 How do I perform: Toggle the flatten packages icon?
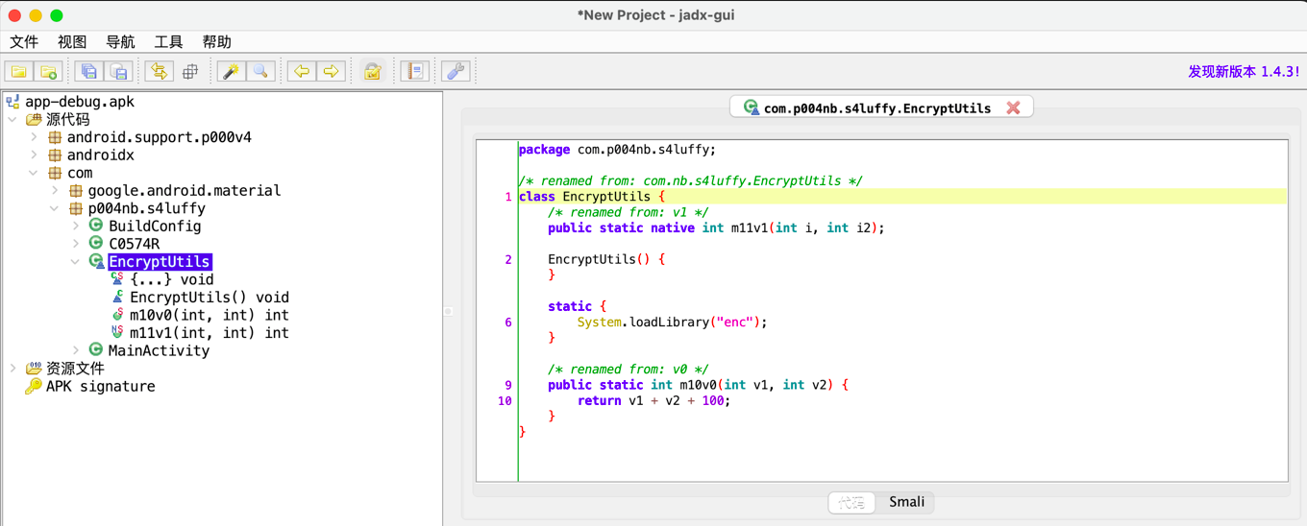click(189, 71)
